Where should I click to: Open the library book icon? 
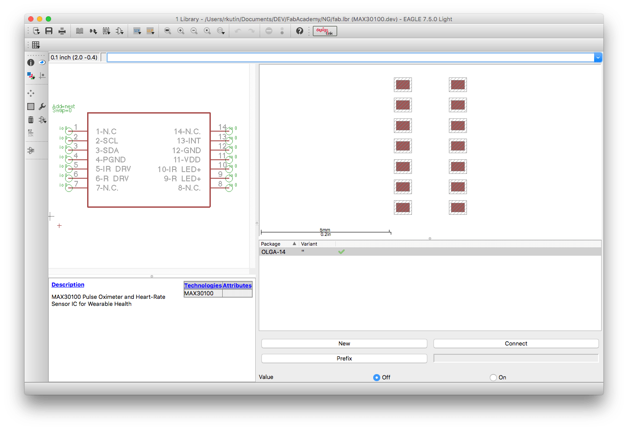coord(80,31)
